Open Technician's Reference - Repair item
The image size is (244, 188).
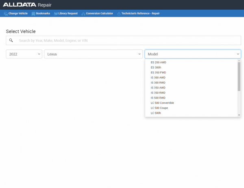(138, 13)
